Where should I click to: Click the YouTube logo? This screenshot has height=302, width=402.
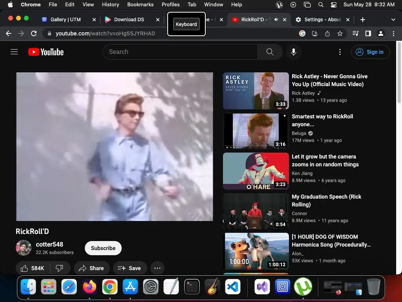[x=46, y=52]
